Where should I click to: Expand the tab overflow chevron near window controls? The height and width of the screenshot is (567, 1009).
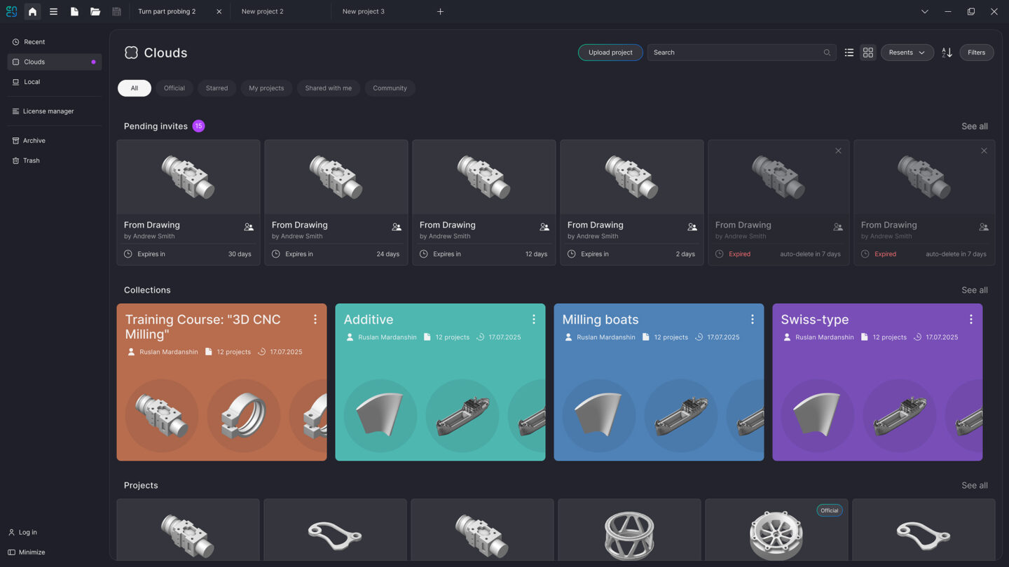click(924, 11)
